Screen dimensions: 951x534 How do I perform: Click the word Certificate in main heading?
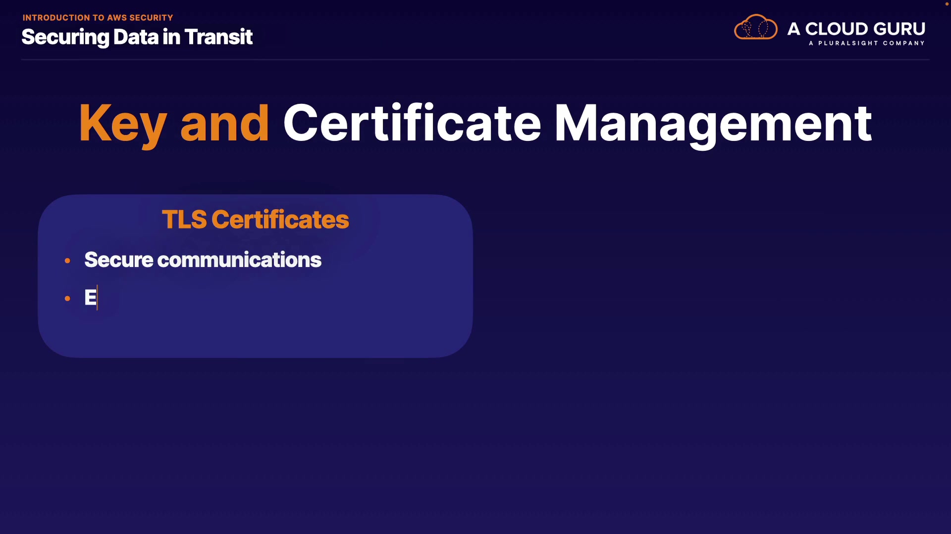[412, 124]
